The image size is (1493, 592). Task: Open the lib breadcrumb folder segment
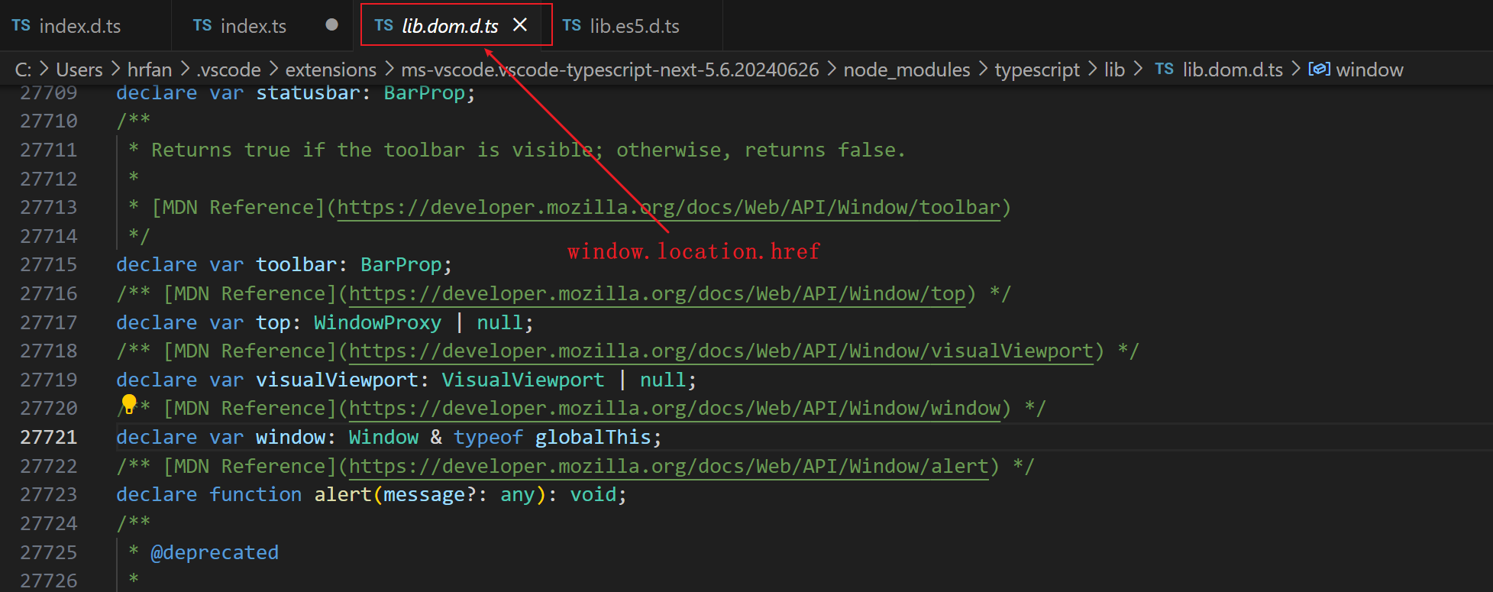(1114, 70)
